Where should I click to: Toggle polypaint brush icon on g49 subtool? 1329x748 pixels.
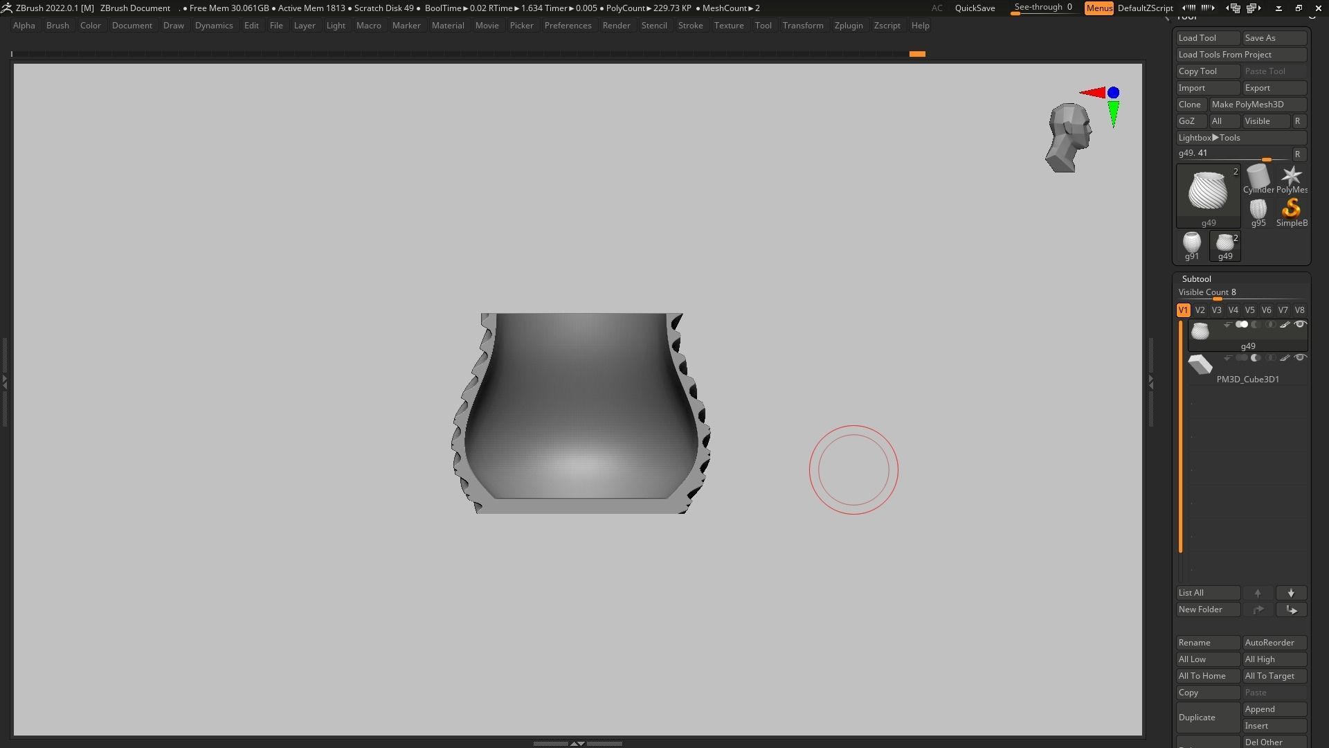pyautogui.click(x=1285, y=325)
